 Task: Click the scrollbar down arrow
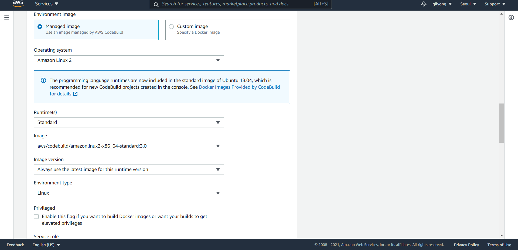(502, 235)
